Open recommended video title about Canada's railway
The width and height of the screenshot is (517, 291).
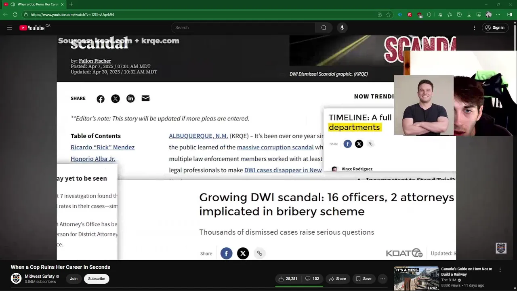coord(467,272)
